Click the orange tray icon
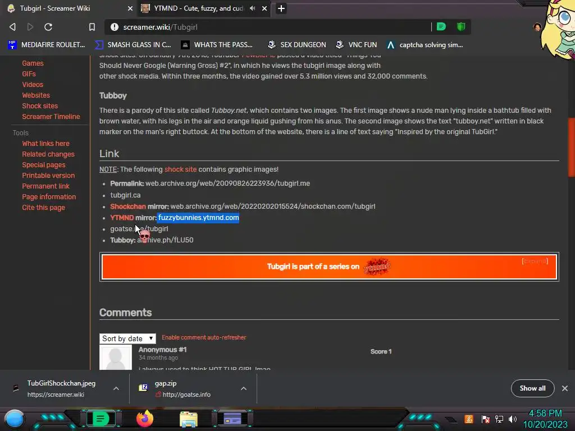 [x=469, y=419]
